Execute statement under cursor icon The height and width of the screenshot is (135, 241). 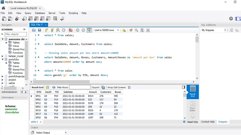click(x=52, y=30)
